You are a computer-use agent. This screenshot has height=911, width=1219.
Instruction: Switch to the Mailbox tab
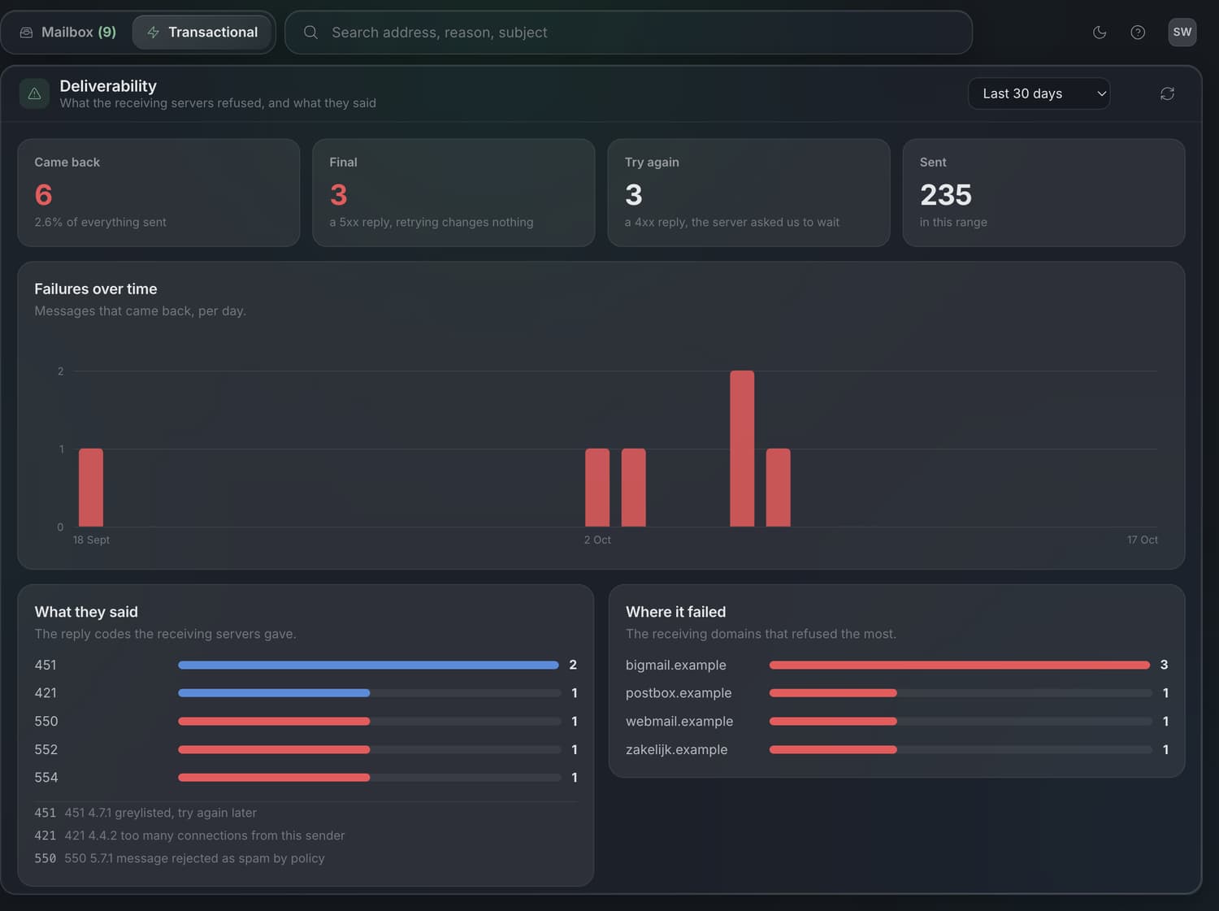pos(68,33)
